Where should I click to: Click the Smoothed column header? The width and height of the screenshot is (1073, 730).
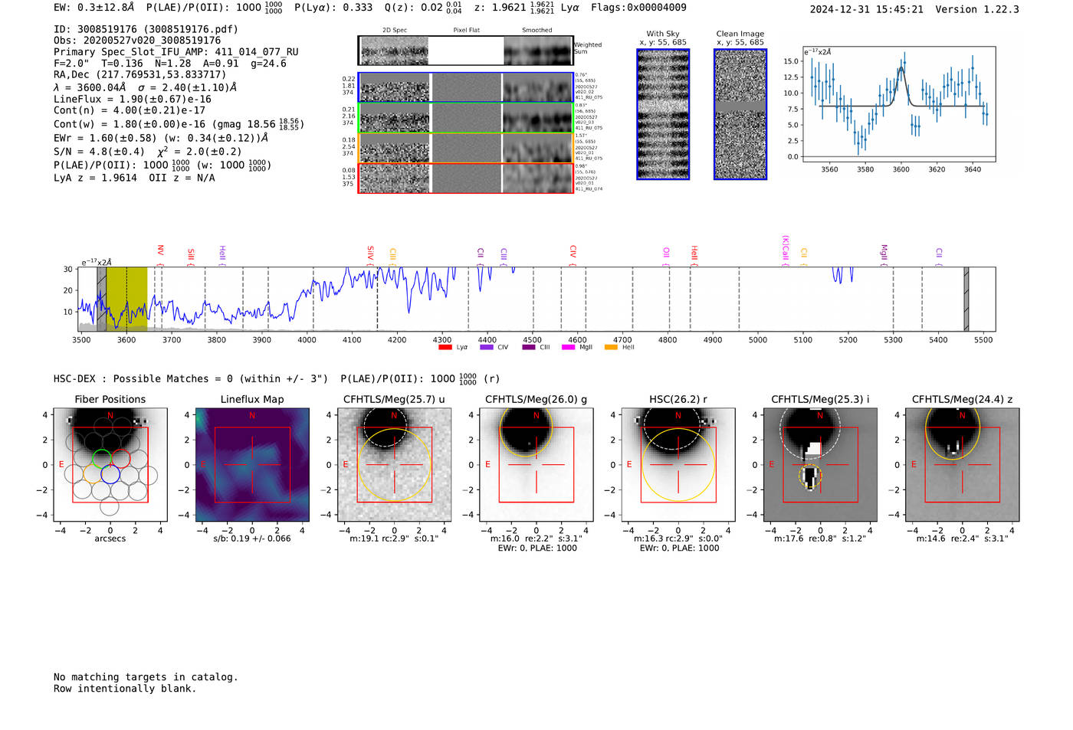[x=537, y=31]
